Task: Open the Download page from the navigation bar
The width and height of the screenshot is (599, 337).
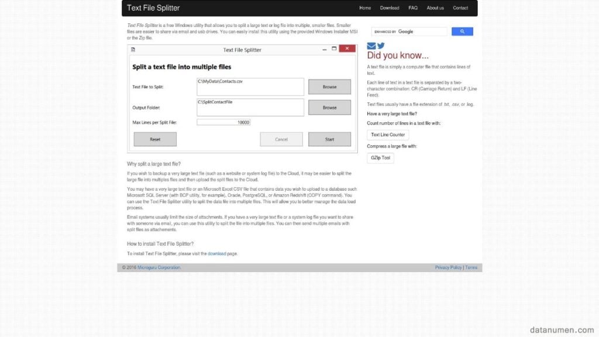Action: [389, 8]
